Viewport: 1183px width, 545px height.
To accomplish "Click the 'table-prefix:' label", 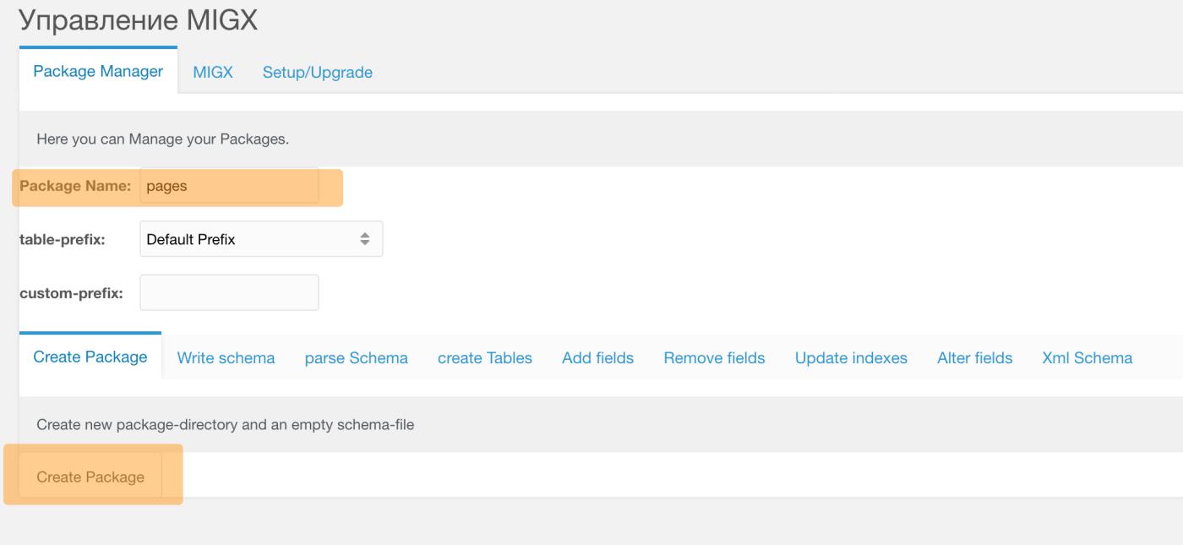I will click(62, 239).
